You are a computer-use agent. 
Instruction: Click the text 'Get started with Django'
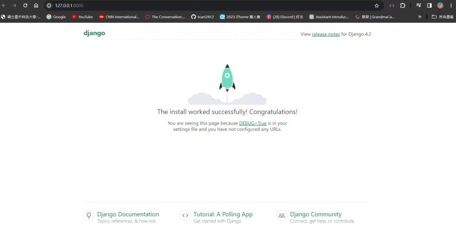tap(217, 221)
